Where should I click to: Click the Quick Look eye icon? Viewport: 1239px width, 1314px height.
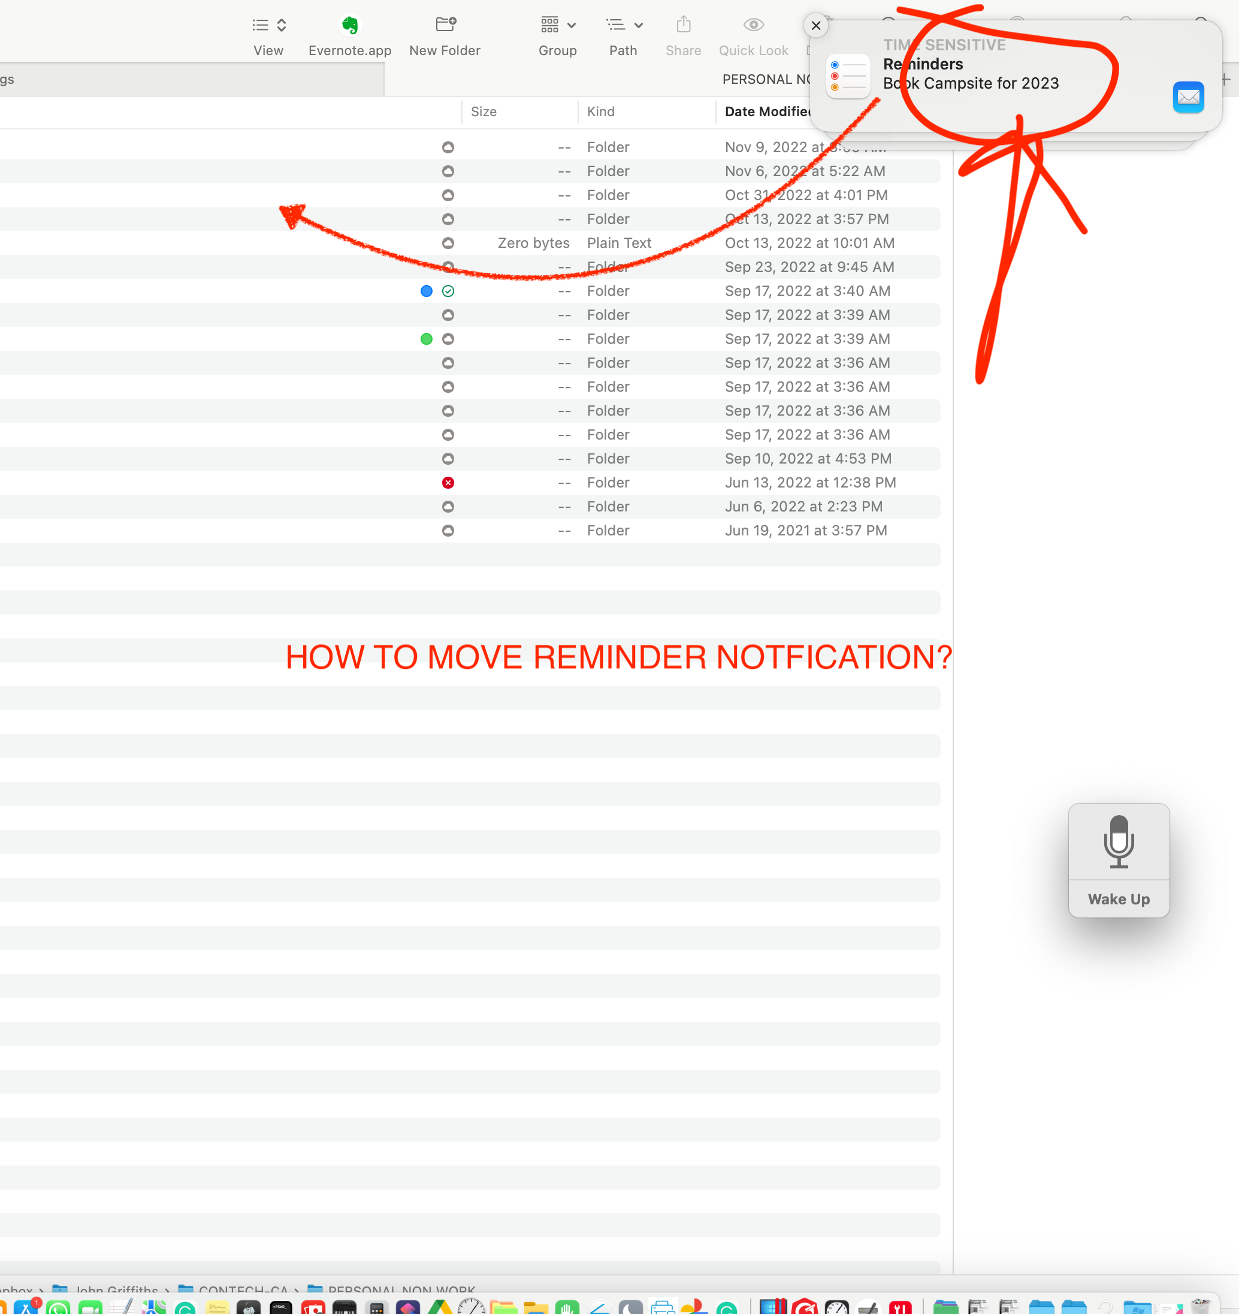point(753,26)
